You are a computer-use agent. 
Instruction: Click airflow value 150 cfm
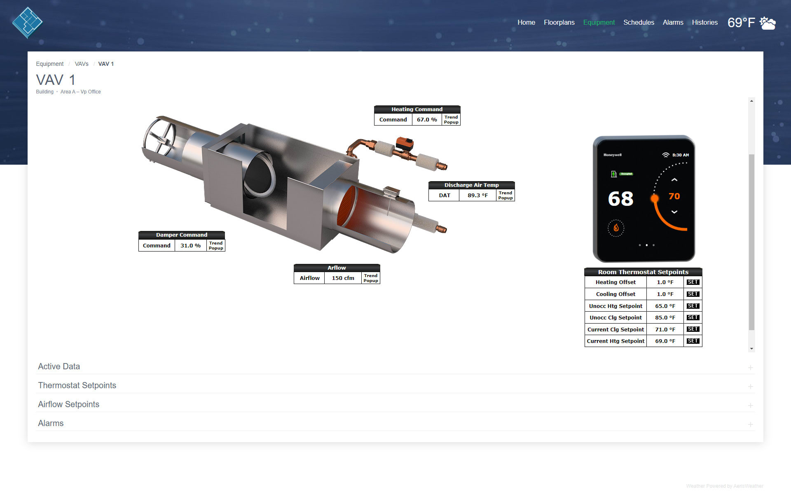tap(343, 278)
